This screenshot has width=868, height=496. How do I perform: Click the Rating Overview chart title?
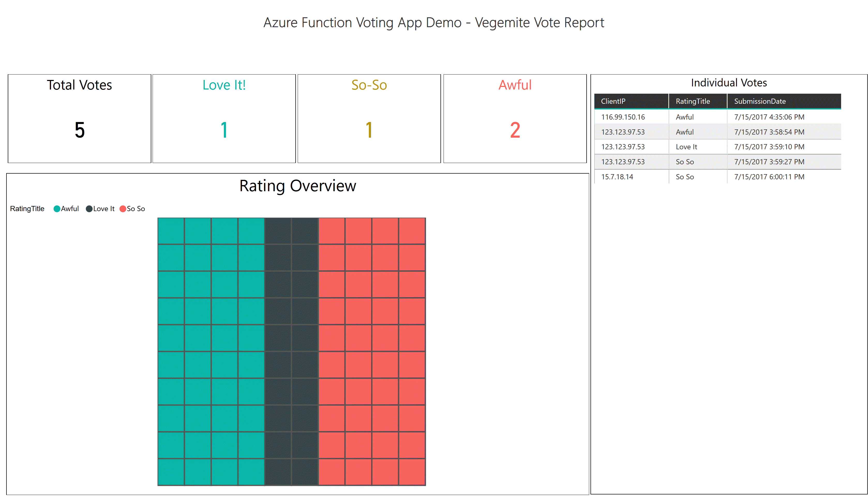(297, 186)
